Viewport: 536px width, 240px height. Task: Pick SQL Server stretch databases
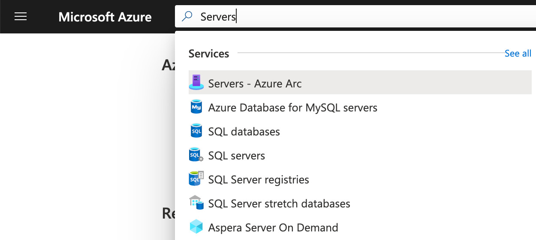360,203
